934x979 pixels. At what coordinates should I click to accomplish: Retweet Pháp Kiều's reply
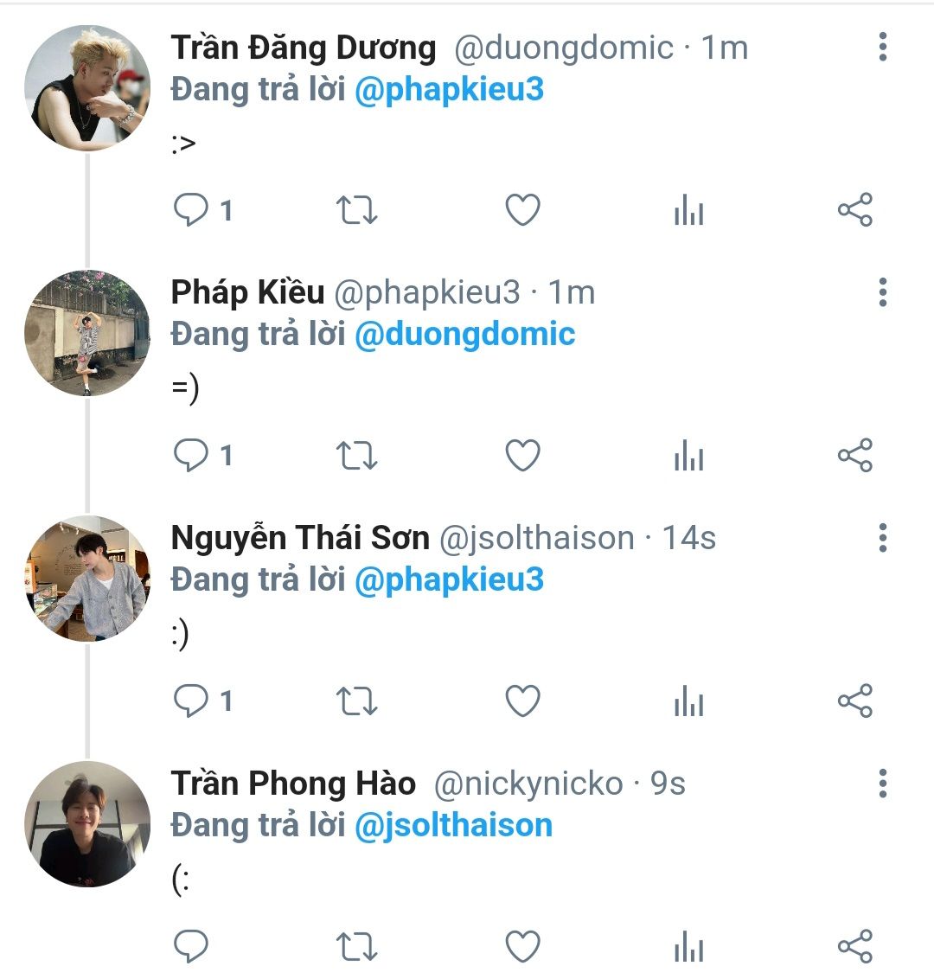(x=356, y=456)
